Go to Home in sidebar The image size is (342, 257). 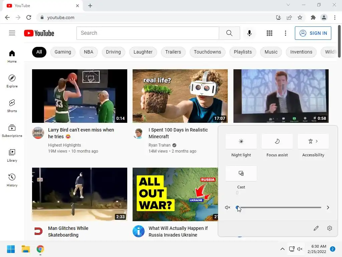12,57
